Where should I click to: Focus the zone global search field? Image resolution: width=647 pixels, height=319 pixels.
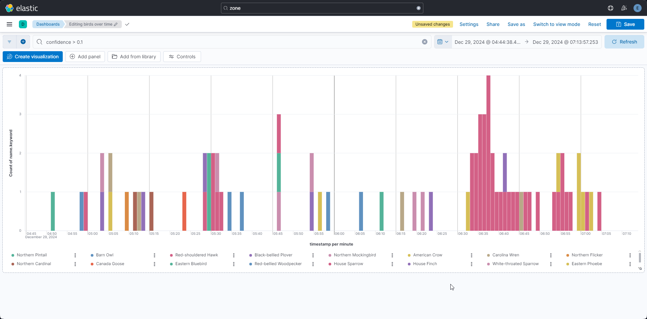click(x=322, y=8)
